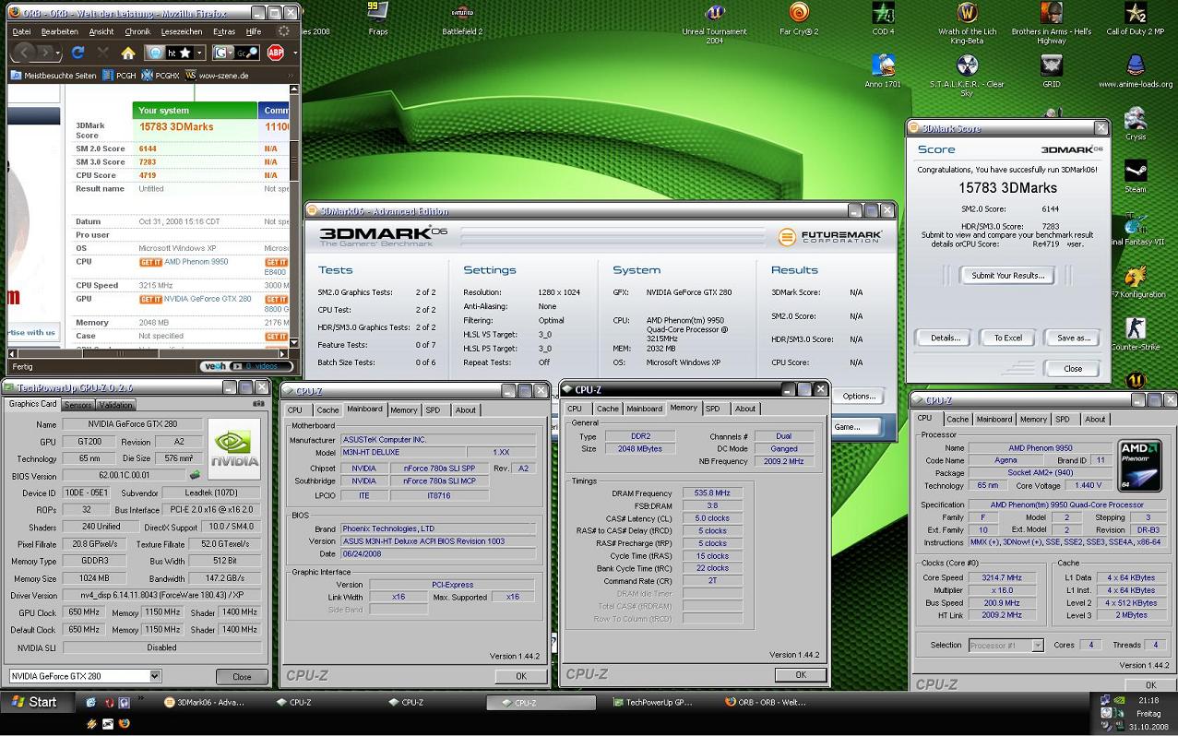The width and height of the screenshot is (1178, 736).
Task: Open the Firefox address bar dropdown arrow
Action: point(199,53)
